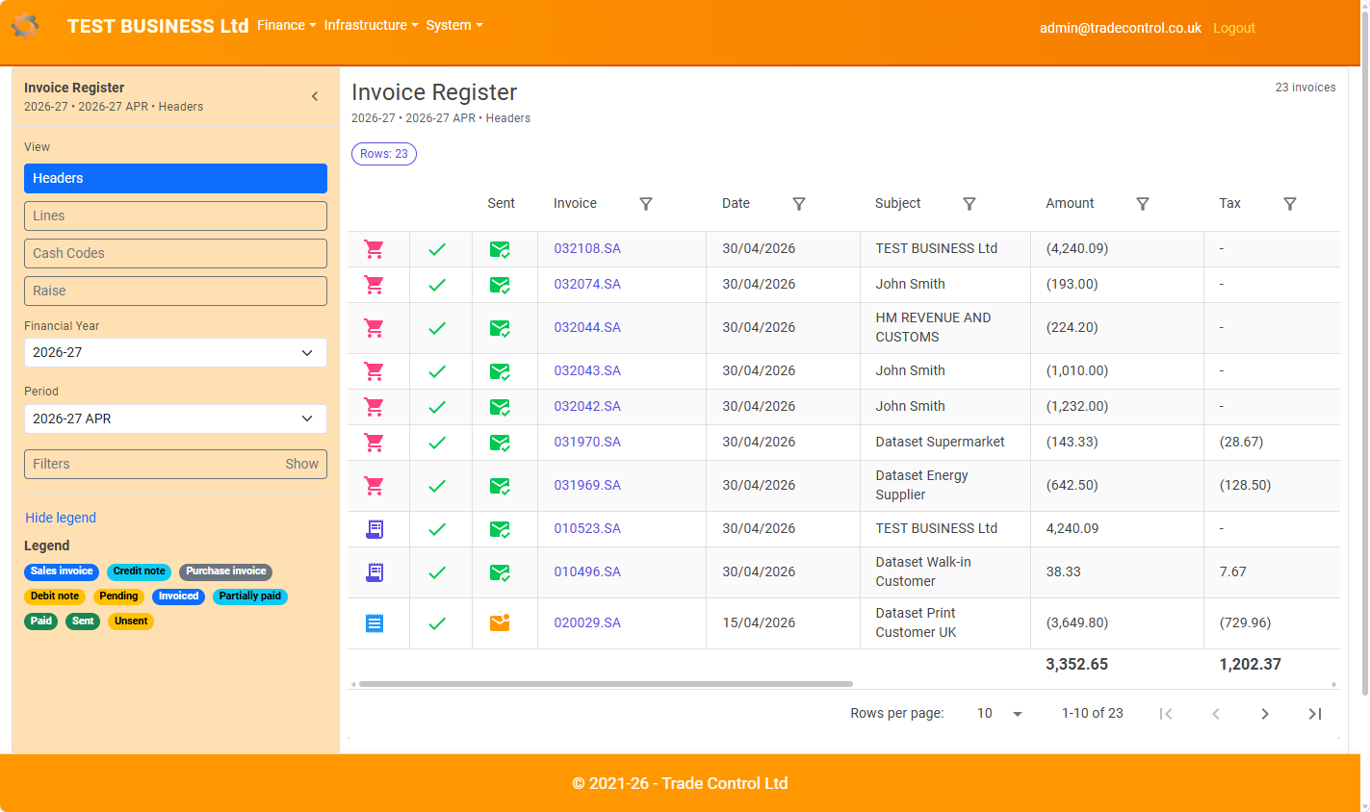
Task: Switch to the Lines view
Action: [175, 216]
